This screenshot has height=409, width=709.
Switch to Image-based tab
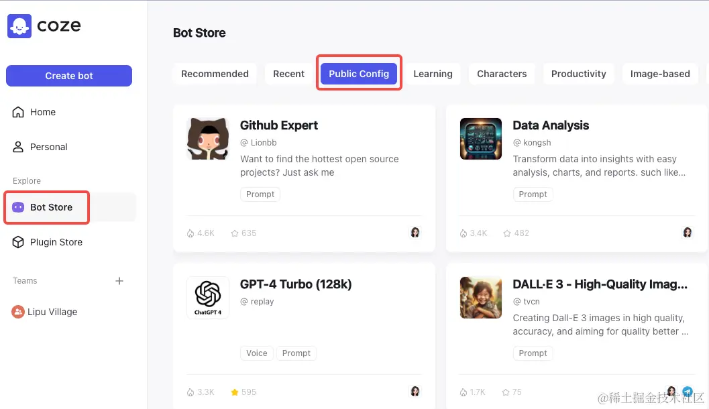660,74
